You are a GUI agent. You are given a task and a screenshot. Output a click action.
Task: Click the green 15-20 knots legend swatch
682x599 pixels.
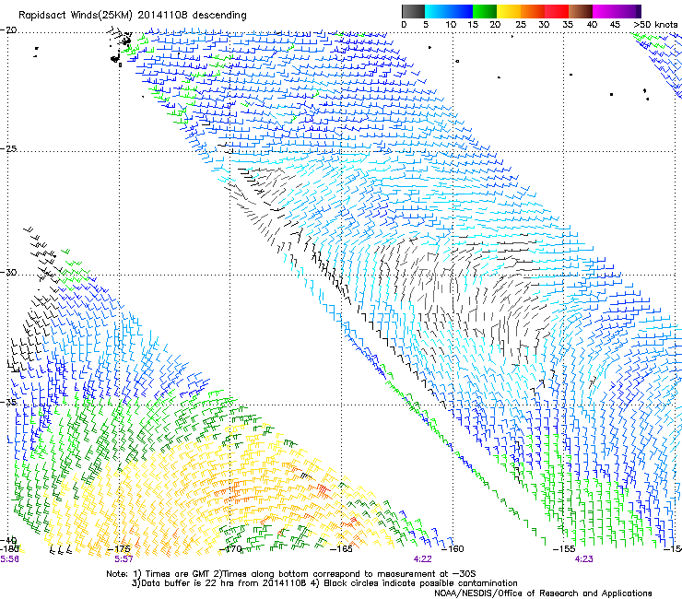click(485, 11)
